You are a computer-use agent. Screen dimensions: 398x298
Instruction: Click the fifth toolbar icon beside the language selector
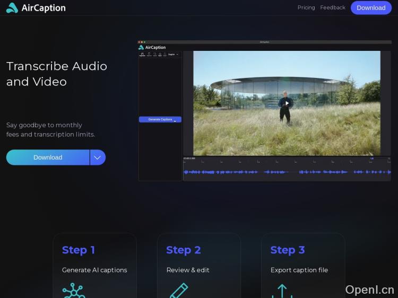click(165, 54)
